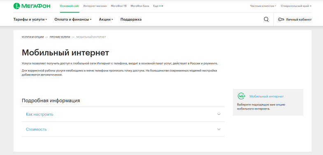This screenshot has width=323, height=155.
Task: Open the Частным клиентам dropdown
Action: 263,6
